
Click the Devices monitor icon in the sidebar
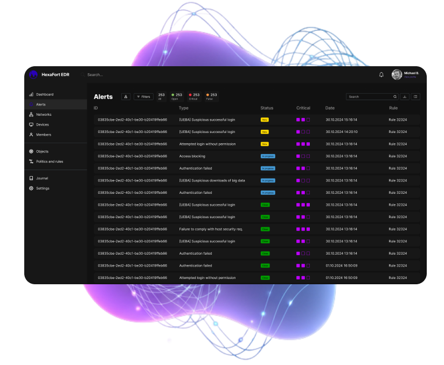(x=31, y=124)
